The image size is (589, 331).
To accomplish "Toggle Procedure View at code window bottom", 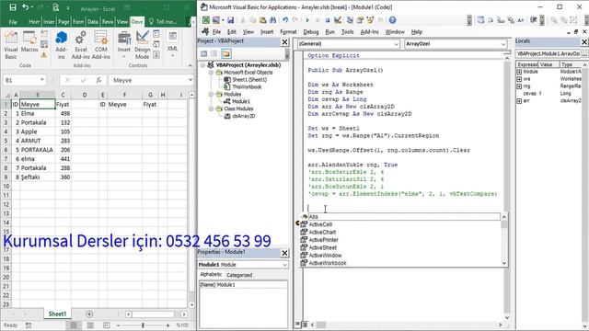I will coord(297,325).
